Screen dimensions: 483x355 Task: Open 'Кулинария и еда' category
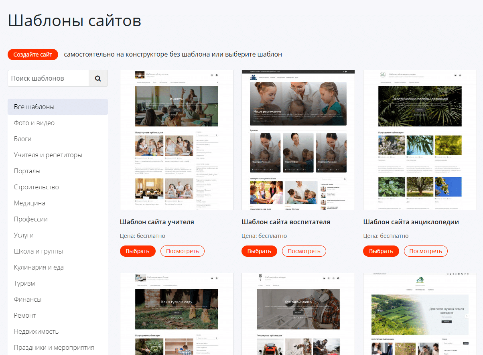(39, 267)
